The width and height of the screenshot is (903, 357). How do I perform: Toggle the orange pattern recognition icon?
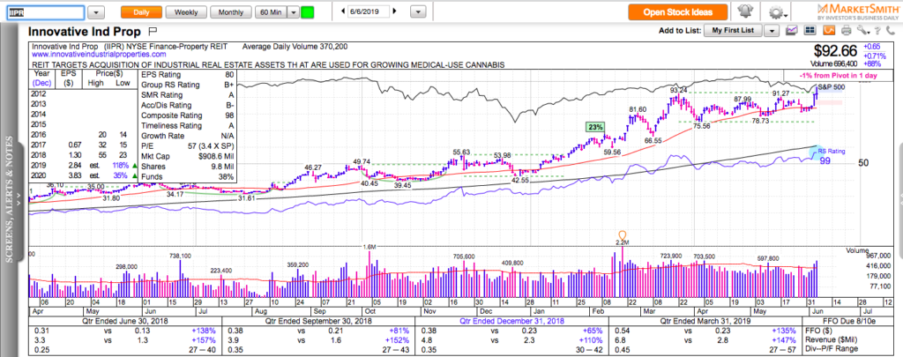pos(829,30)
